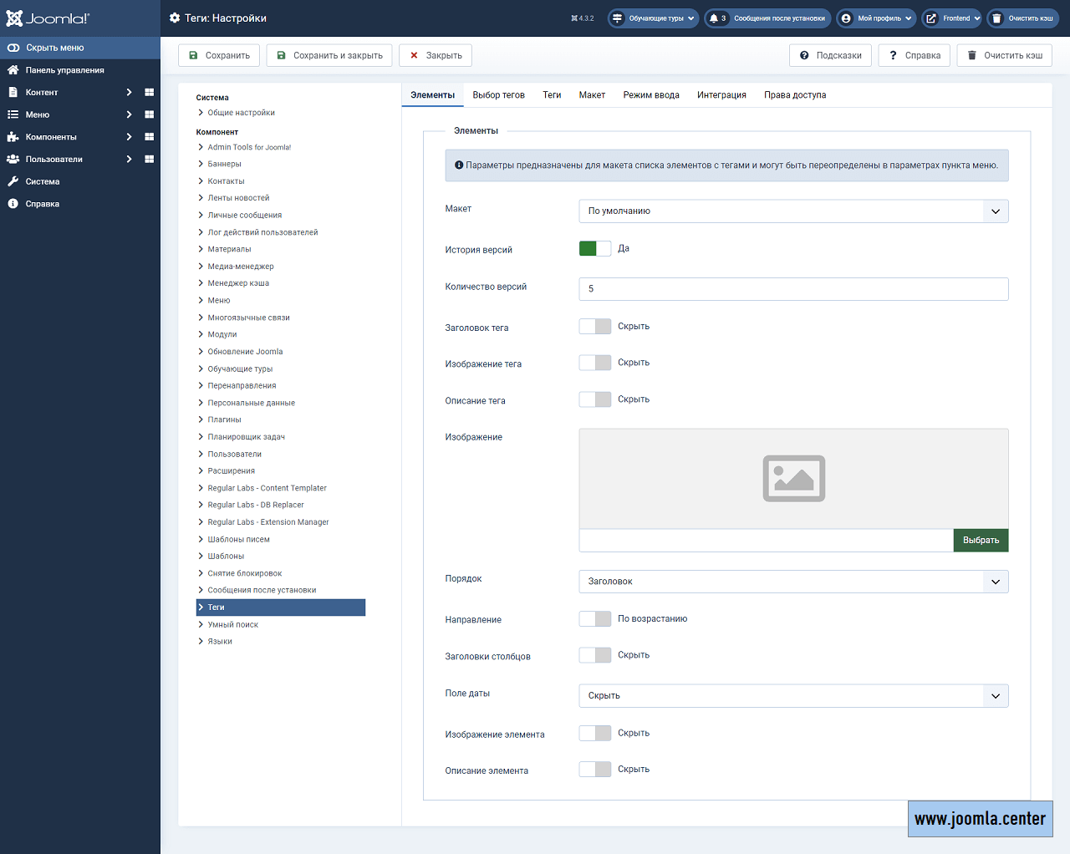The width and height of the screenshot is (1070, 854).
Task: Expand the Поле даты dropdown
Action: (x=792, y=696)
